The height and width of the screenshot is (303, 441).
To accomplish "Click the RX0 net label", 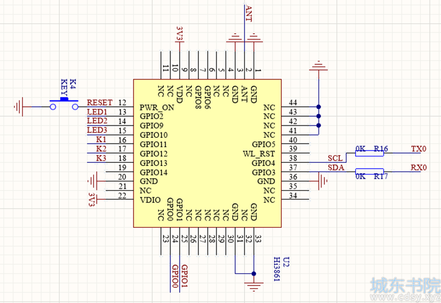I will coord(418,168).
